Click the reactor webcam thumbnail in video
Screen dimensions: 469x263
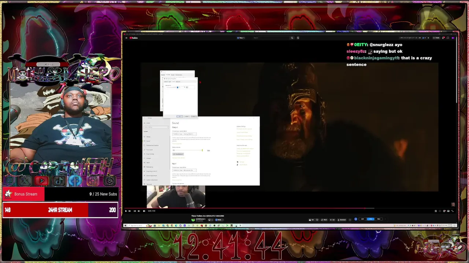coord(176,197)
